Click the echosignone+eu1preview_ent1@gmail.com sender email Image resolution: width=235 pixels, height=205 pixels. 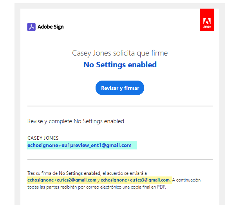(x=79, y=146)
